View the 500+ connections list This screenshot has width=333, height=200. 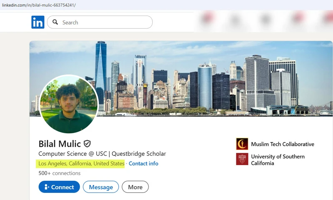pos(60,173)
